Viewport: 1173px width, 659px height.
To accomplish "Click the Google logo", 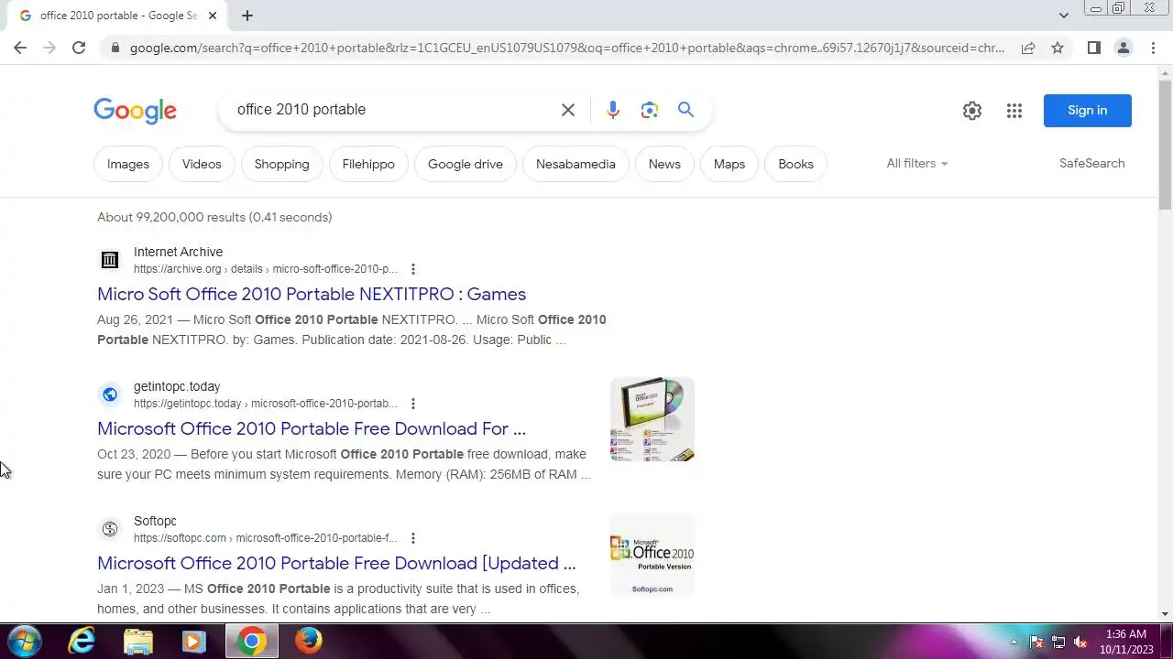I will [135, 111].
